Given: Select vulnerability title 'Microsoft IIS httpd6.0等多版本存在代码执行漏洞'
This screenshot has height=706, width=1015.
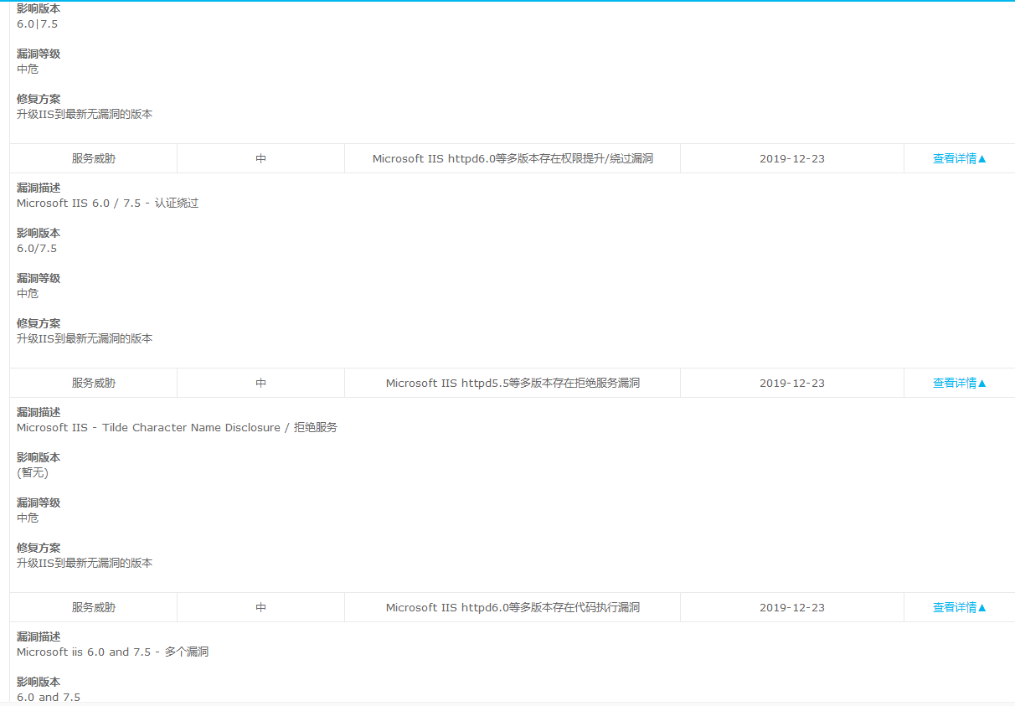Looking at the screenshot, I should click(x=513, y=607).
